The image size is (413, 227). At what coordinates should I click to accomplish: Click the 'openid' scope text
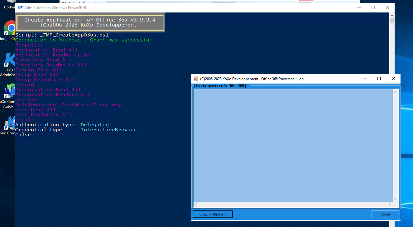(25, 85)
